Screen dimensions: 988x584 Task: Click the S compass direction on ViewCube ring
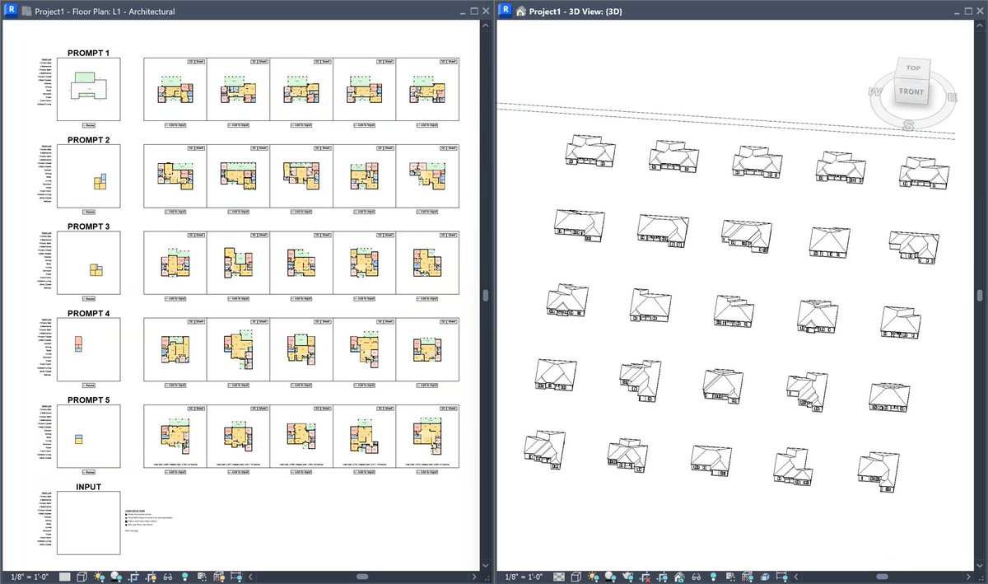point(908,126)
